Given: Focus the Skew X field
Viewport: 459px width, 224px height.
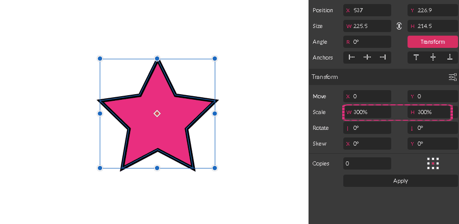Looking at the screenshot, I should [x=367, y=144].
